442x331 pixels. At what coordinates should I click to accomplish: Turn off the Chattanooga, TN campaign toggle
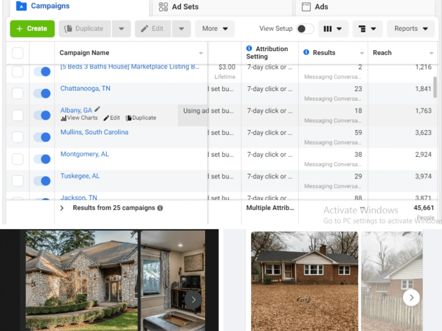tap(42, 93)
